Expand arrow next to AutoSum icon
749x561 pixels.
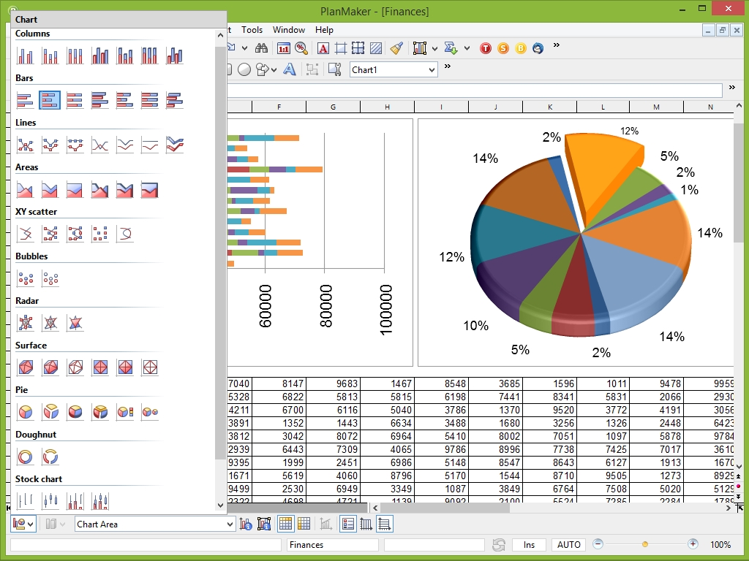point(467,48)
